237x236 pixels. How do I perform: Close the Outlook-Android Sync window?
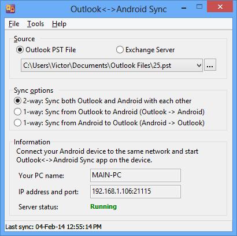pyautogui.click(x=220, y=7)
